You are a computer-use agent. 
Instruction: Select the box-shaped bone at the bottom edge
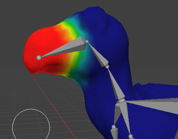pos(114,133)
